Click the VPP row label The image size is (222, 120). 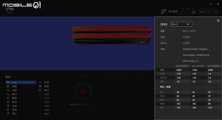click(x=162, y=82)
